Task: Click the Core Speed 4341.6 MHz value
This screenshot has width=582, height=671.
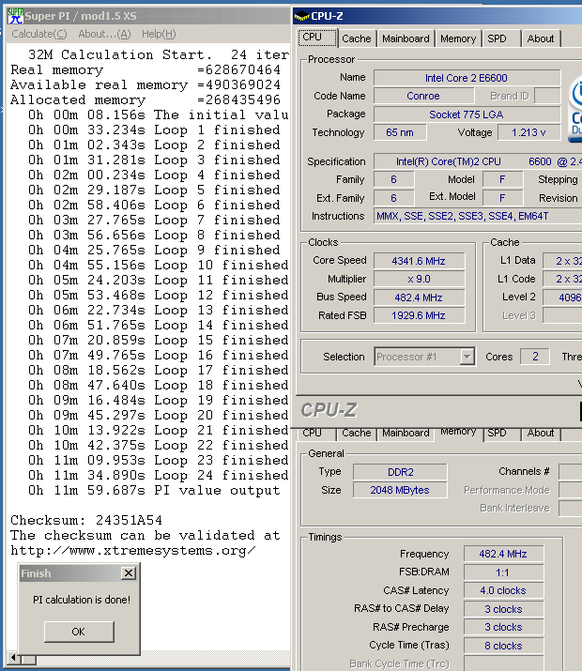Action: pos(419,261)
